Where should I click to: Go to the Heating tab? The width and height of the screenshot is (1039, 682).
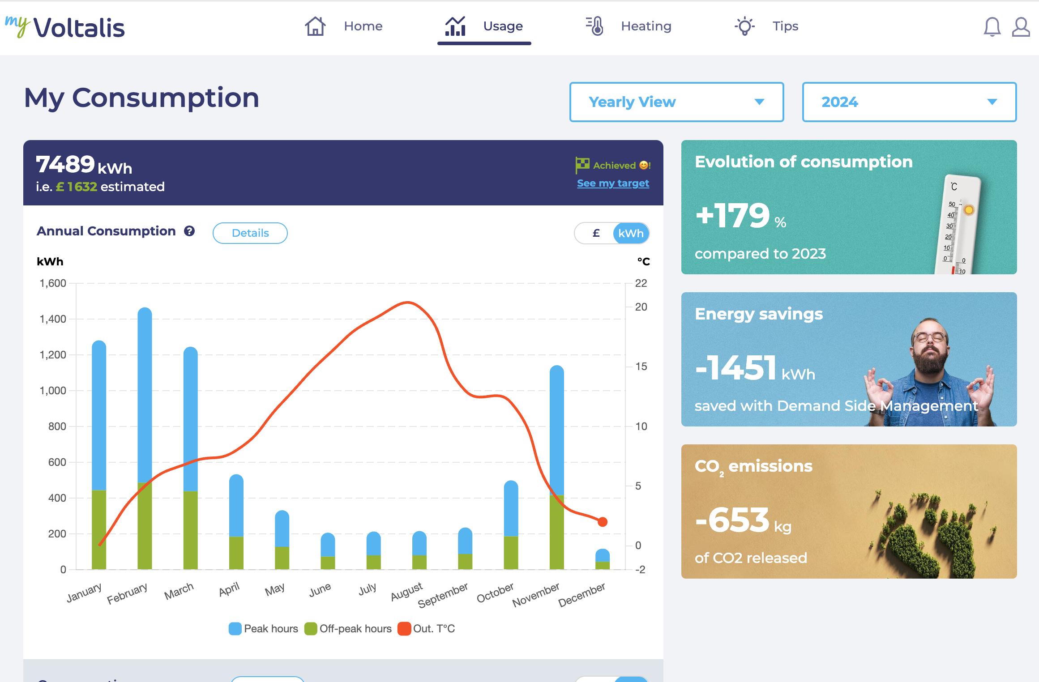click(646, 26)
